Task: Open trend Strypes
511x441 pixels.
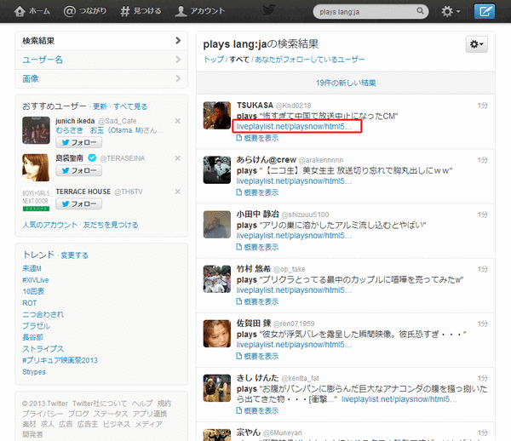Action: (34, 372)
